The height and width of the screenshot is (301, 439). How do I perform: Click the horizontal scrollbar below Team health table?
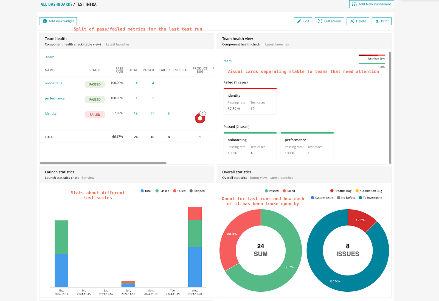[103, 163]
